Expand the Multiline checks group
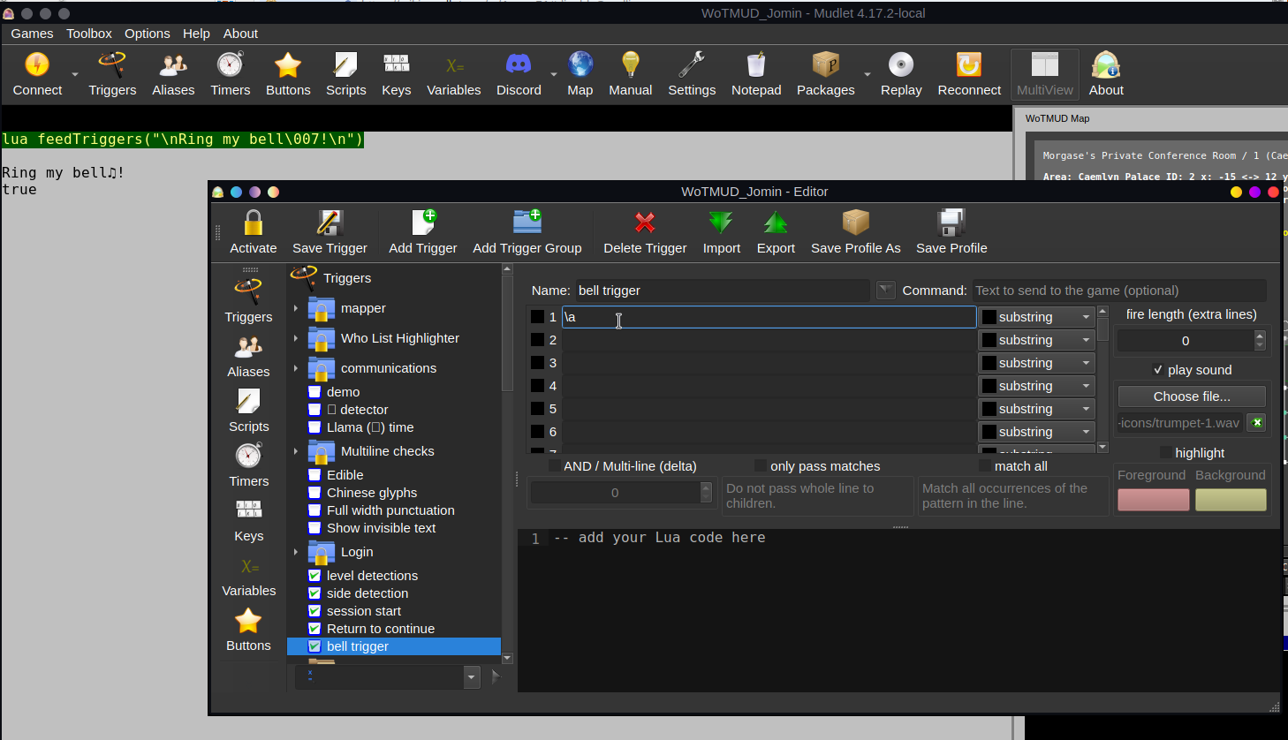The image size is (1288, 740). pos(296,451)
